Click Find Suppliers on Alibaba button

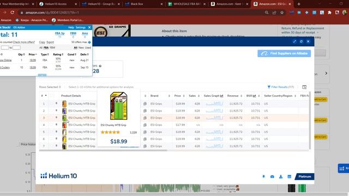[x=284, y=53]
